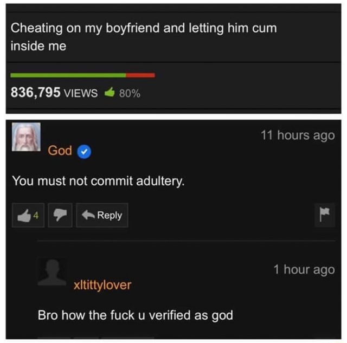
Task: Click the Reply button under God's comment
Action: pyautogui.click(x=102, y=215)
